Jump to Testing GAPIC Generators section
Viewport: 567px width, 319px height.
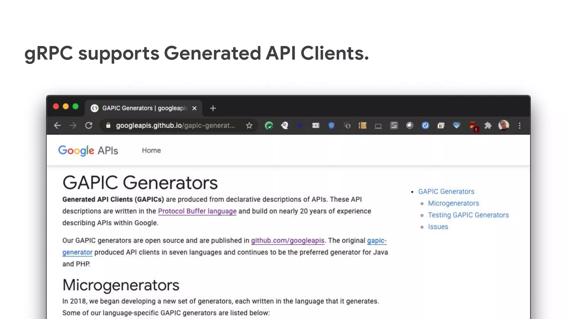(x=468, y=215)
